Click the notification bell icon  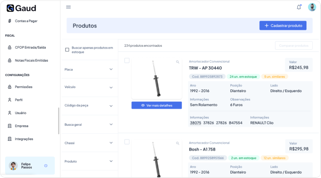[299, 7]
